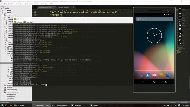Open the notifications action center icon
The width and height of the screenshot is (190, 107).
coord(179,105)
